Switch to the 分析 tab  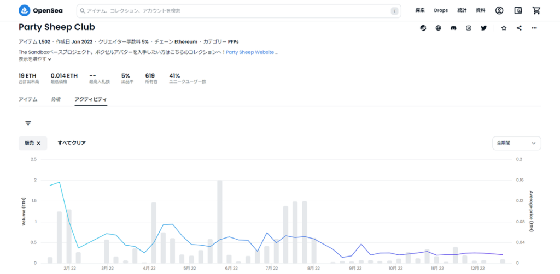coord(56,99)
